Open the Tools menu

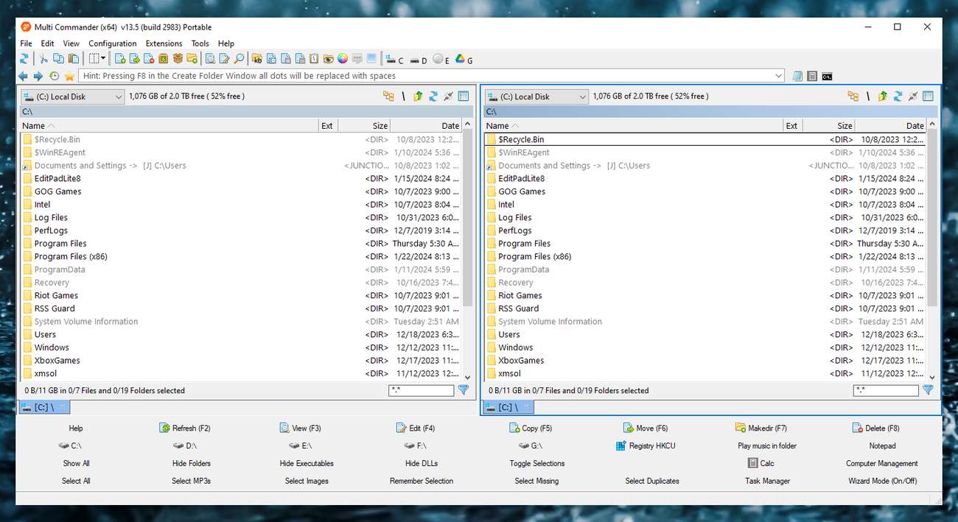click(200, 43)
